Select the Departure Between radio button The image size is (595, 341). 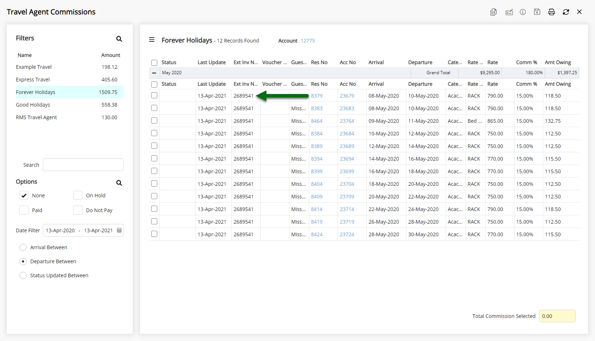point(23,261)
